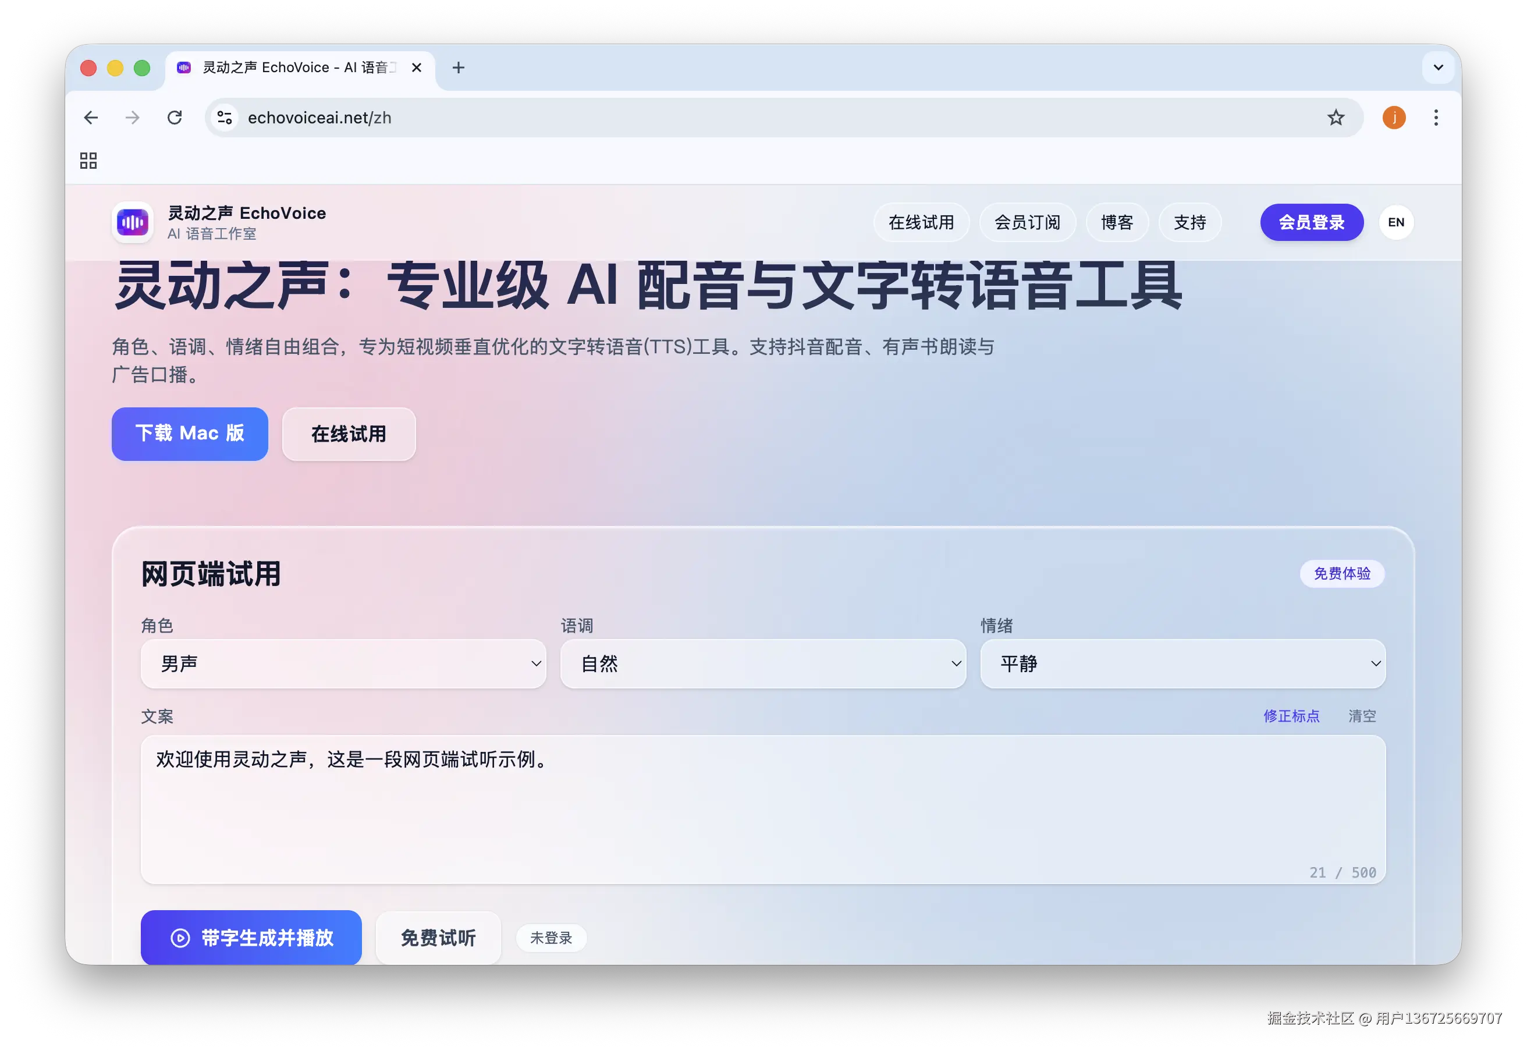Bookmark this page via the star icon
The width and height of the screenshot is (1527, 1051).
(1336, 117)
